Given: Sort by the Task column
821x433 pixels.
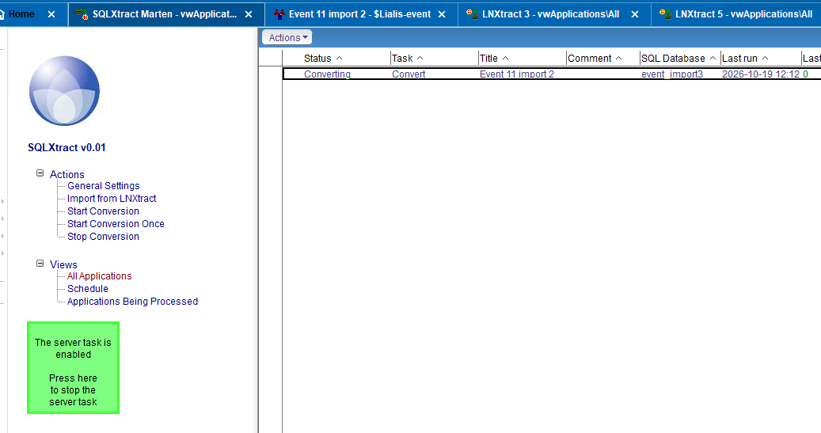Looking at the screenshot, I should [x=408, y=58].
